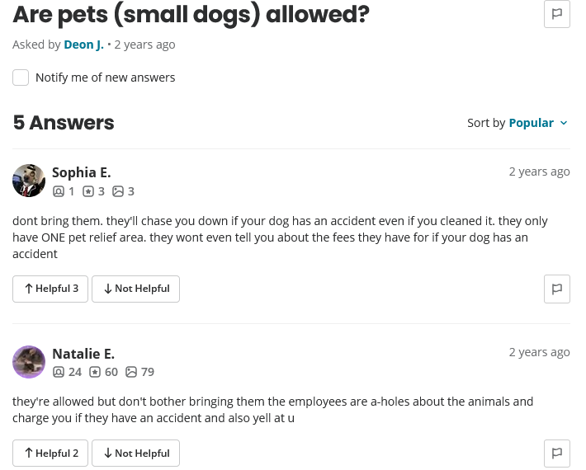View Natalie E.'s avatar photo

(29, 362)
